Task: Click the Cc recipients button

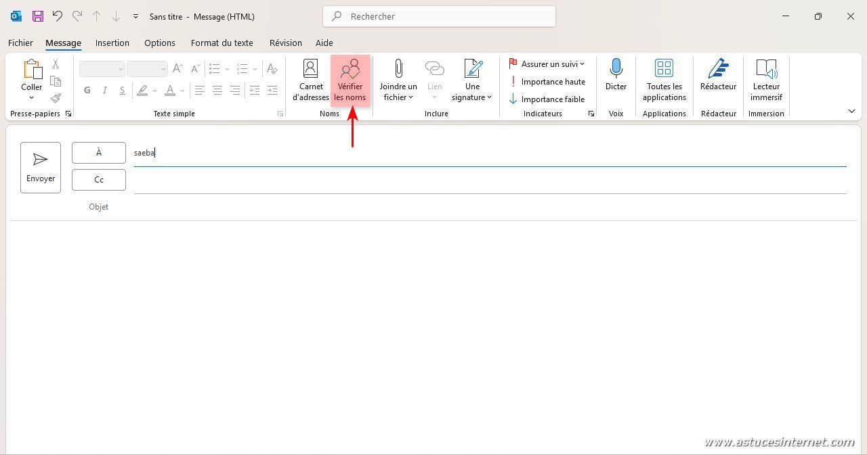Action: (99, 180)
